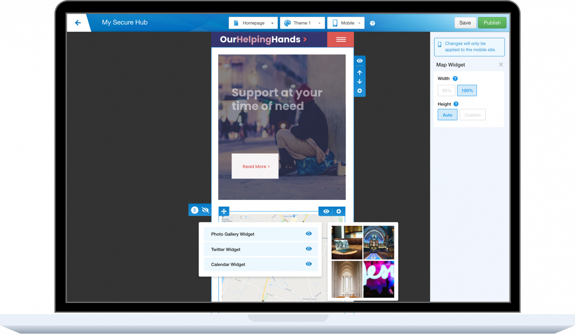Select 100% width option
575x335 pixels.
pyautogui.click(x=467, y=91)
